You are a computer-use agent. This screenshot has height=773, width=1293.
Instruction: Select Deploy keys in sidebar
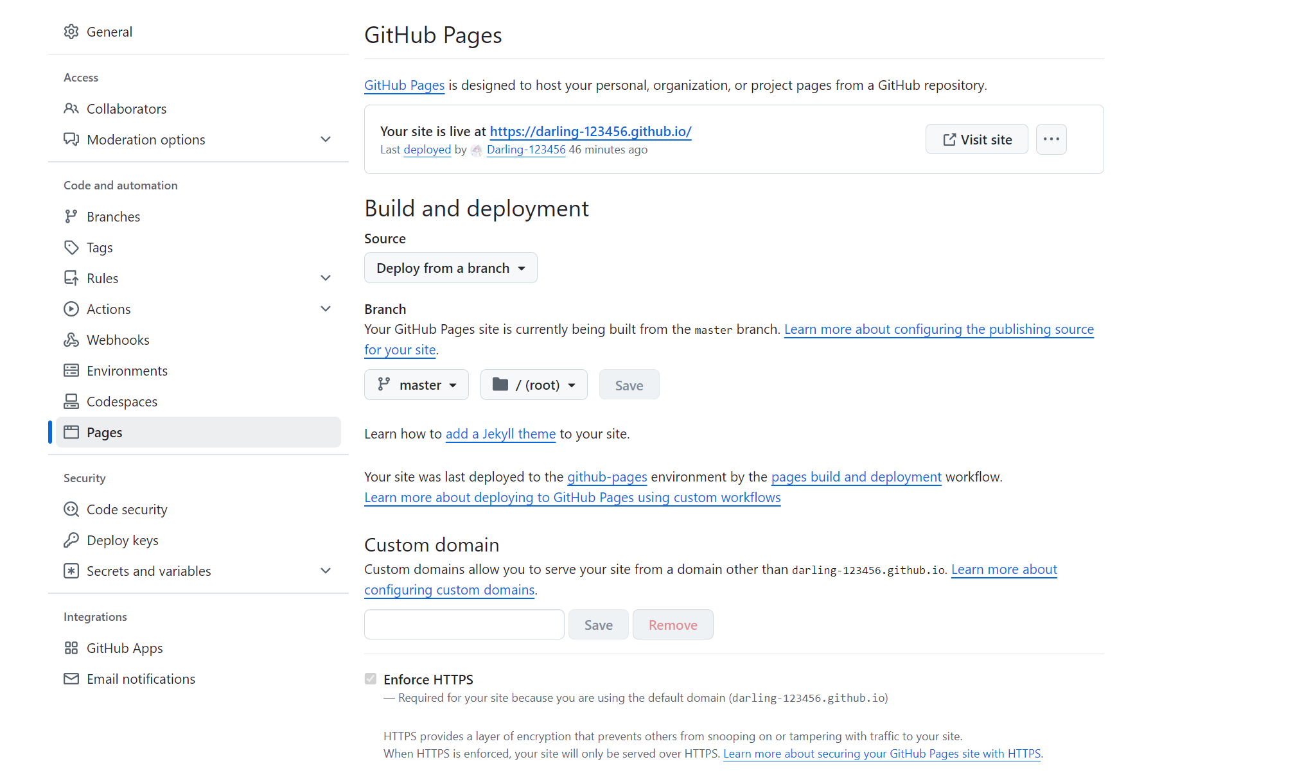click(x=198, y=540)
